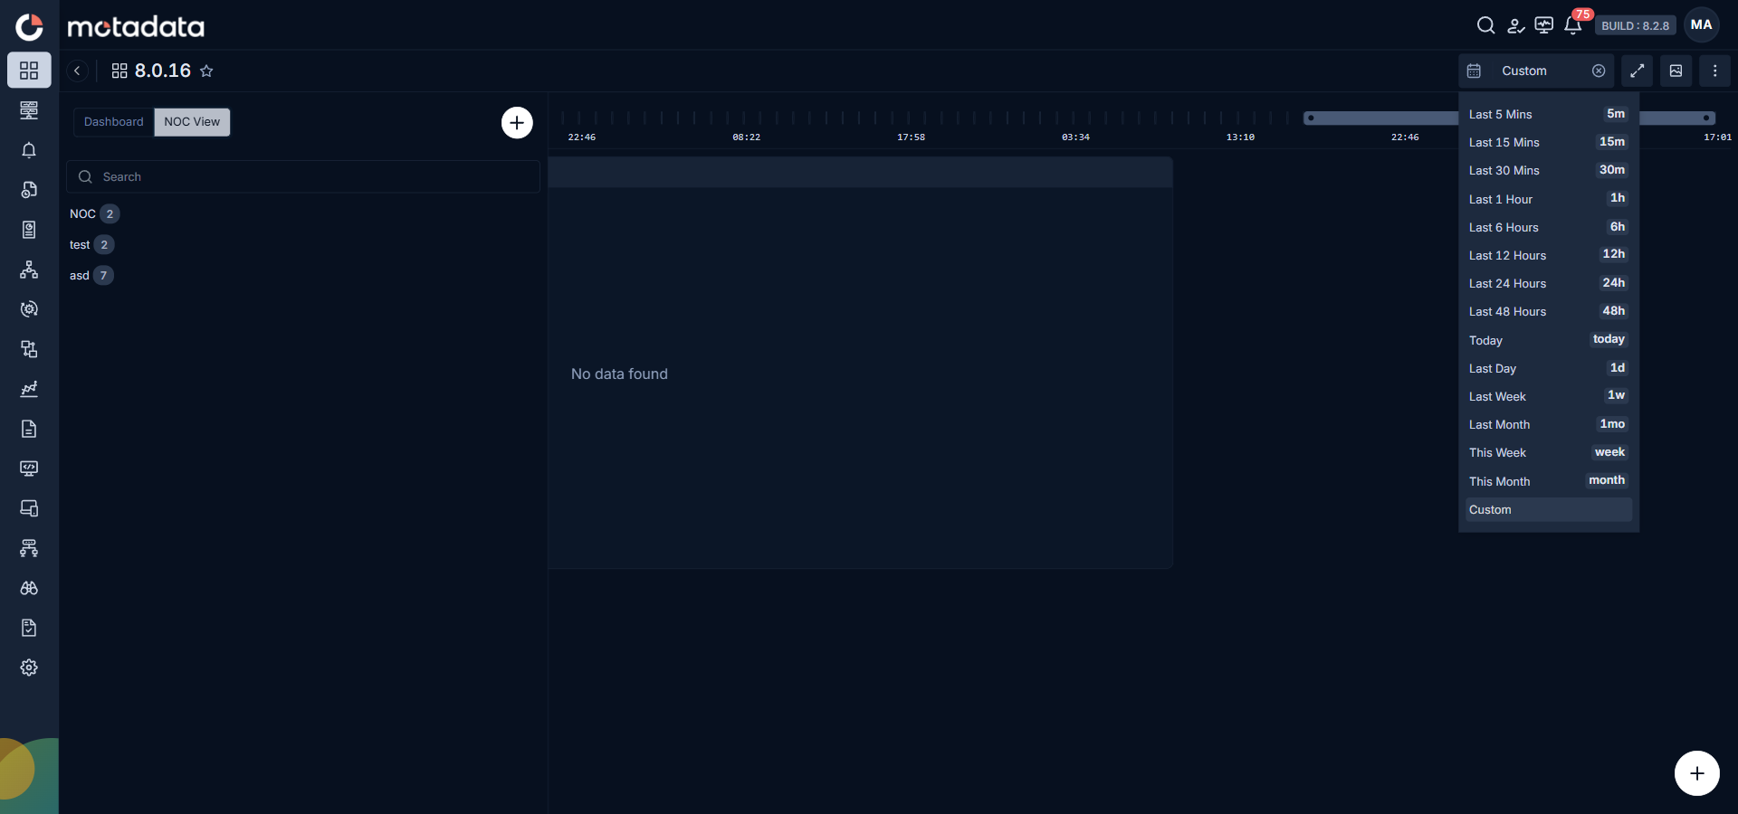Mark dashboard 8.0.16 as favorite star
Image resolution: width=1738 pixels, height=814 pixels.
[x=206, y=71]
